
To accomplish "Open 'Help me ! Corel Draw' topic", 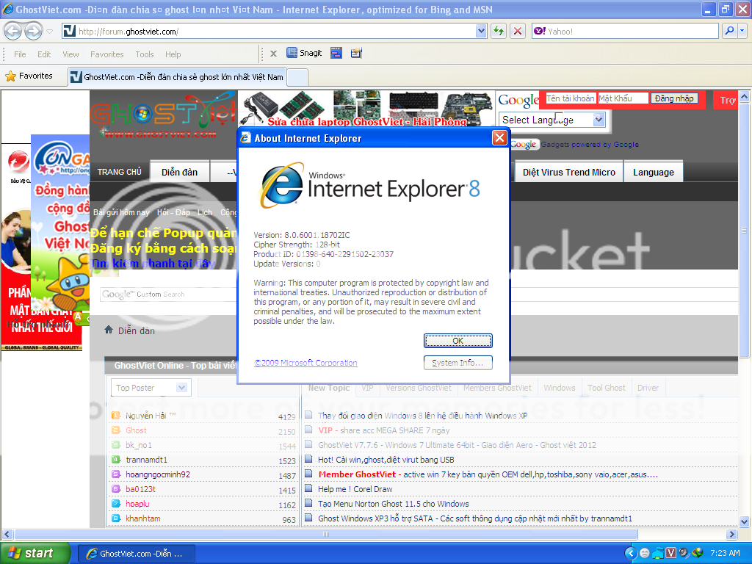I will point(355,489).
